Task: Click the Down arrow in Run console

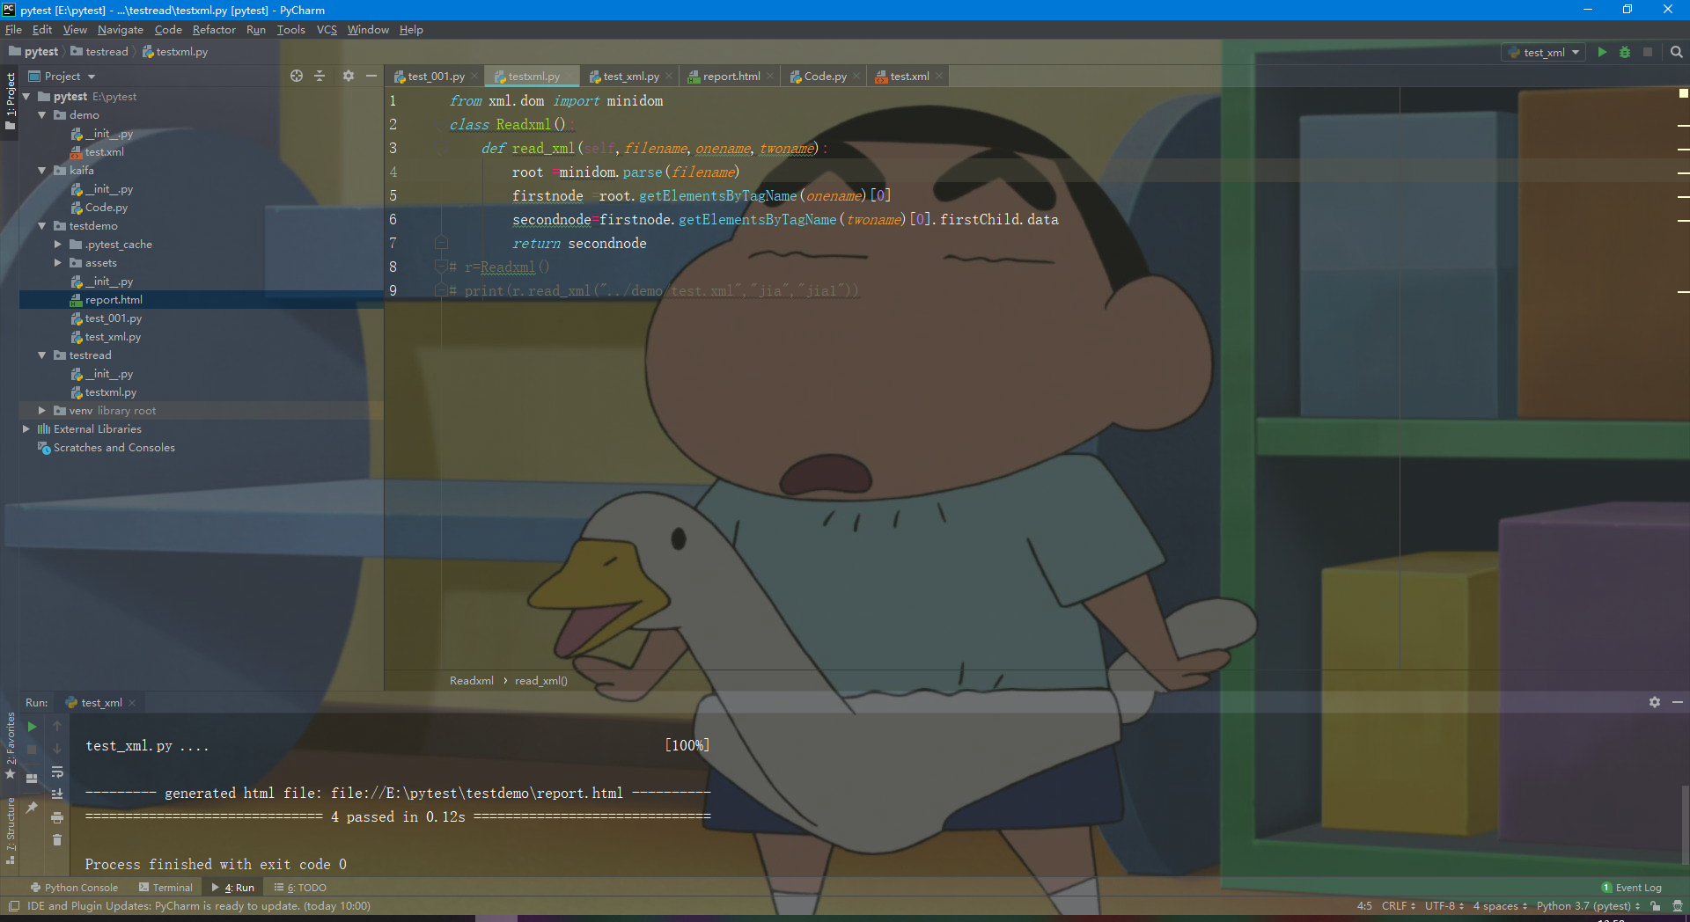Action: tap(57, 749)
